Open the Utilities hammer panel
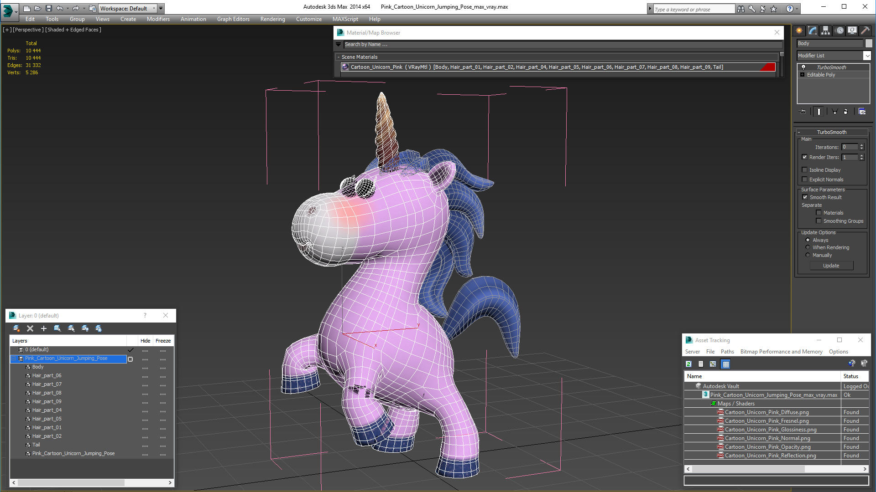876x492 pixels. click(x=866, y=31)
